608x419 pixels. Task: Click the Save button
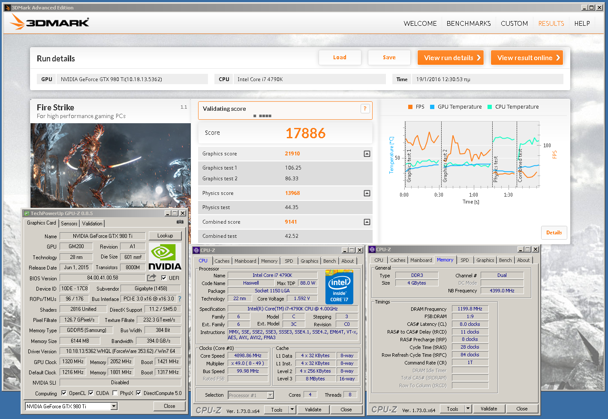(389, 58)
